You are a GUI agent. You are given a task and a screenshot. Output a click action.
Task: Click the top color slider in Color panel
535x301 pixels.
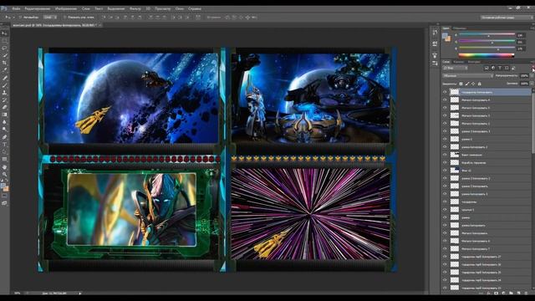click(x=487, y=34)
